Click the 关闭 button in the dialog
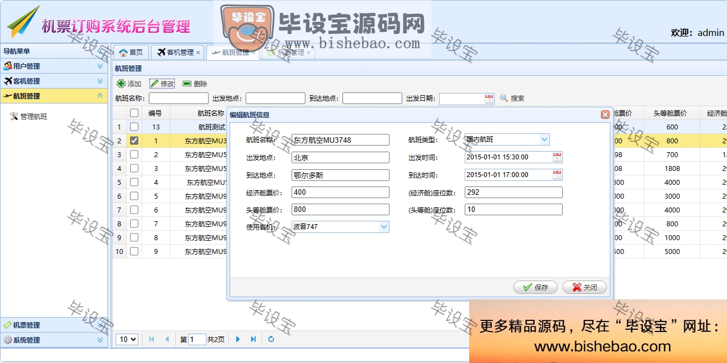The height and width of the screenshot is (363, 727). click(x=585, y=287)
